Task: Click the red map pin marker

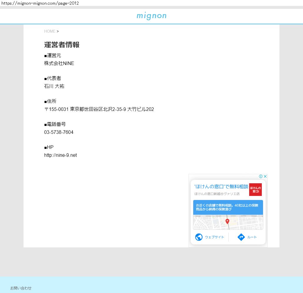Action: (227, 221)
